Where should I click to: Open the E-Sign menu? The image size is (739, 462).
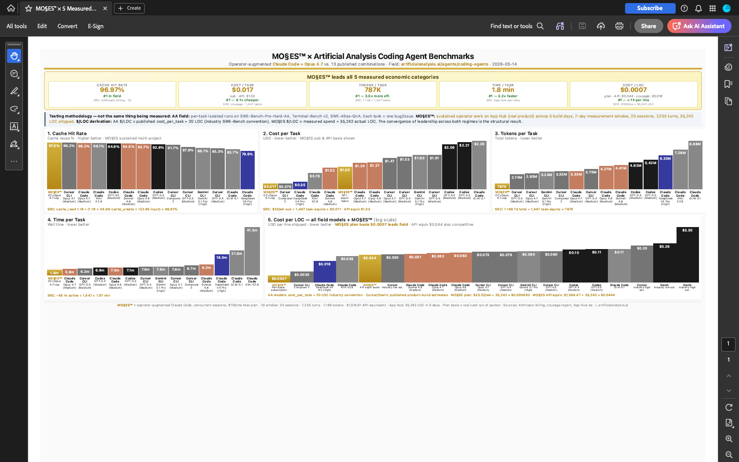point(95,26)
